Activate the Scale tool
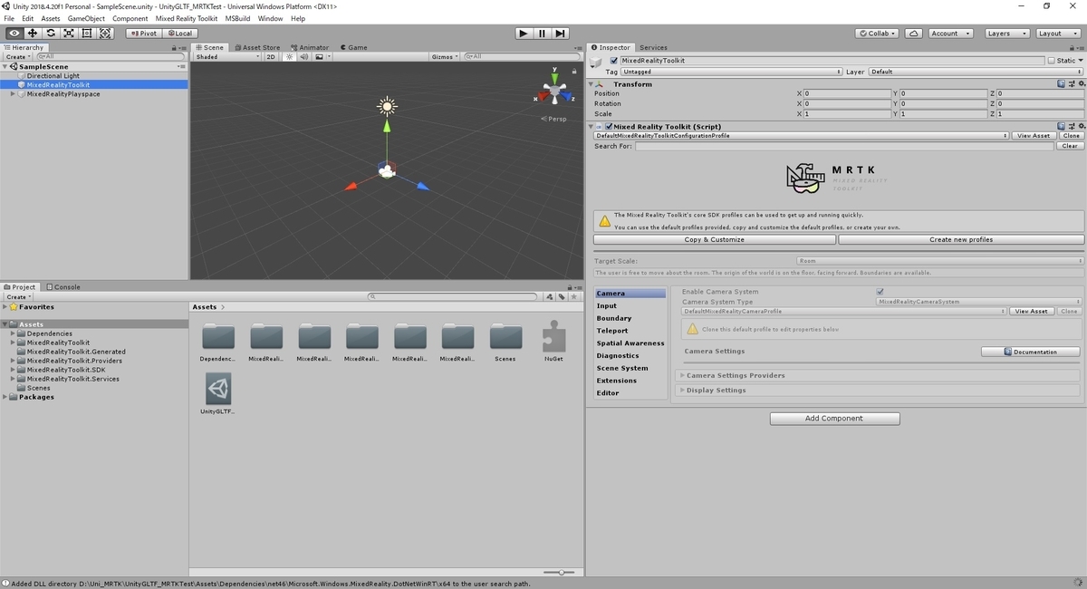Screen dimensions: 1087x589 click(70, 33)
